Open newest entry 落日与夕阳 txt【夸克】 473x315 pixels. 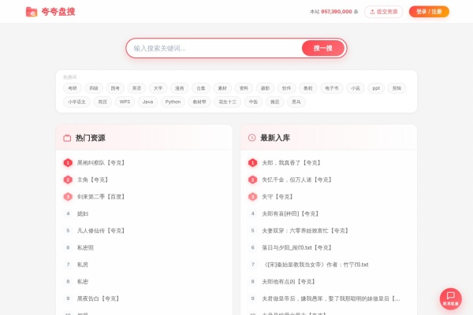click(297, 247)
